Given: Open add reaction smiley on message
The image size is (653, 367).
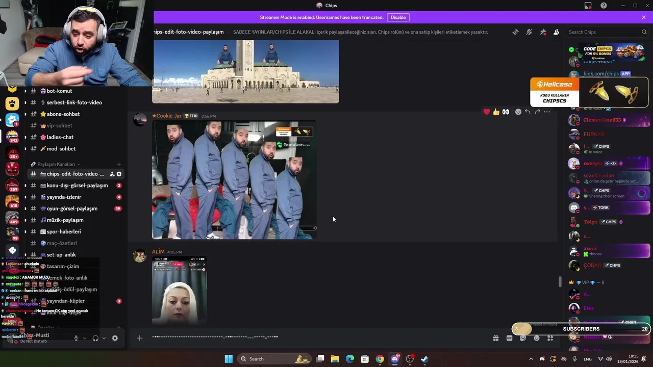Looking at the screenshot, I should pyautogui.click(x=518, y=112).
